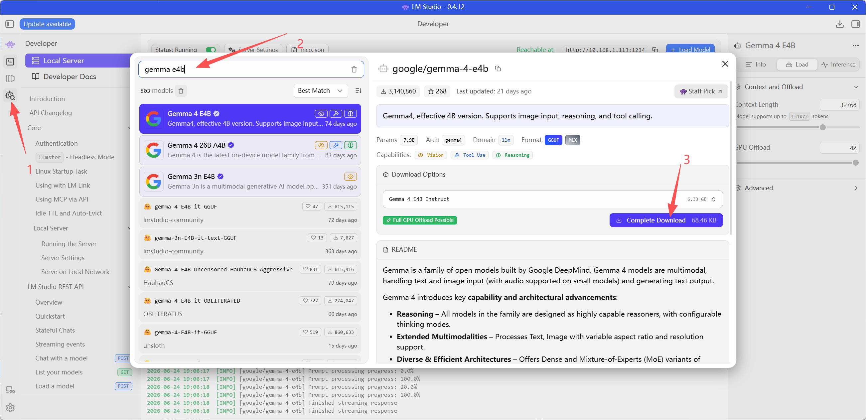The height and width of the screenshot is (420, 866).
Task: Click the vision icon on Gemma 4 E4B card
Action: tap(321, 114)
